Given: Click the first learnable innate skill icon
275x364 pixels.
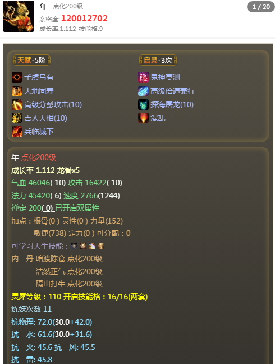Looking at the screenshot, I should coord(74,246).
